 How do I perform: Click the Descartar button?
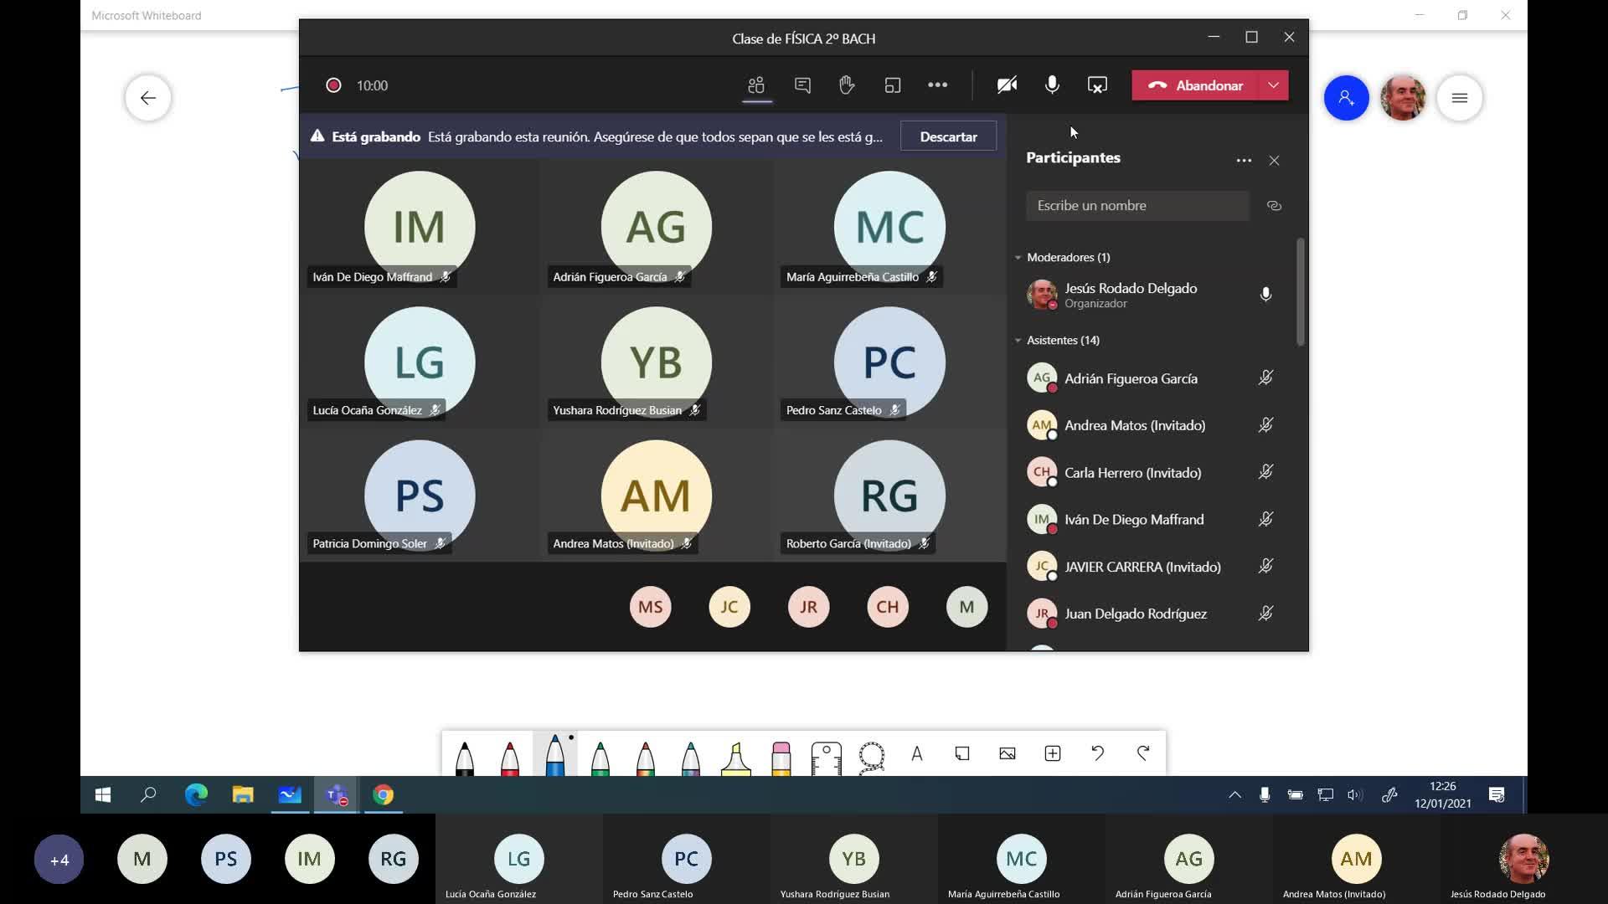coord(948,136)
